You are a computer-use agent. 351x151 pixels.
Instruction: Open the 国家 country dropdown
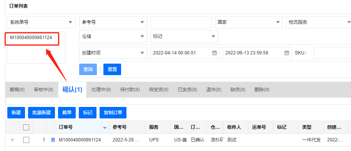[x=249, y=22]
